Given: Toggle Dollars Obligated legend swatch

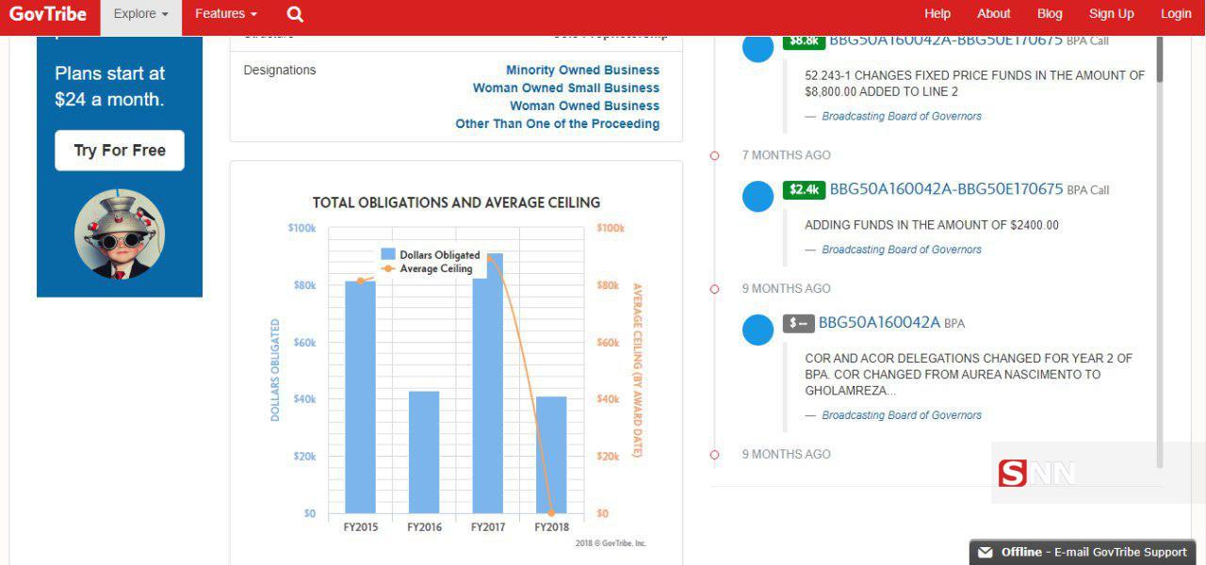Looking at the screenshot, I should coord(388,254).
